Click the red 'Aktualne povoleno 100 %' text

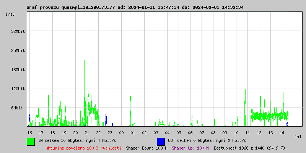tap(83, 148)
